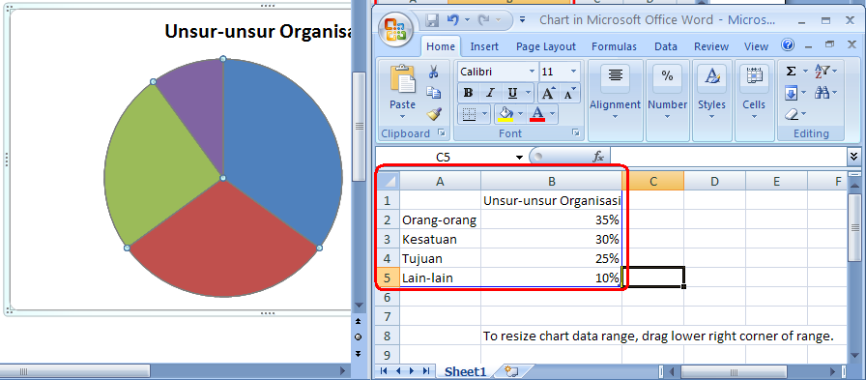Open the View tab
The image size is (866, 380).
(756, 46)
